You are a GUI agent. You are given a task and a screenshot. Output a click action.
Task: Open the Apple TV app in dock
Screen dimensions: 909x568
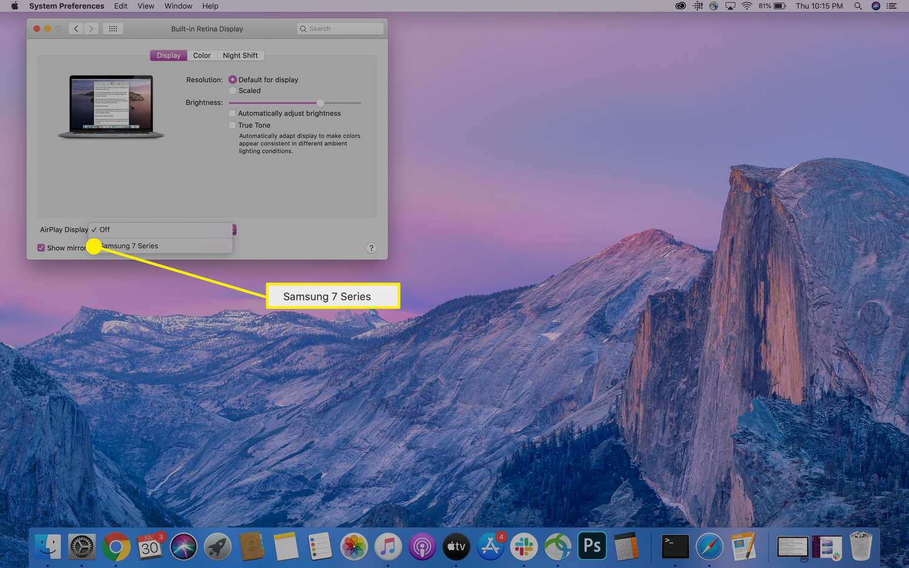point(456,547)
